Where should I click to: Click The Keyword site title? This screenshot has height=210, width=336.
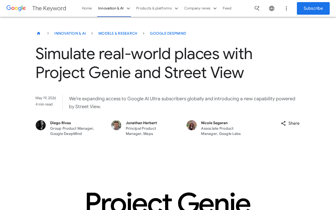pyautogui.click(x=49, y=8)
